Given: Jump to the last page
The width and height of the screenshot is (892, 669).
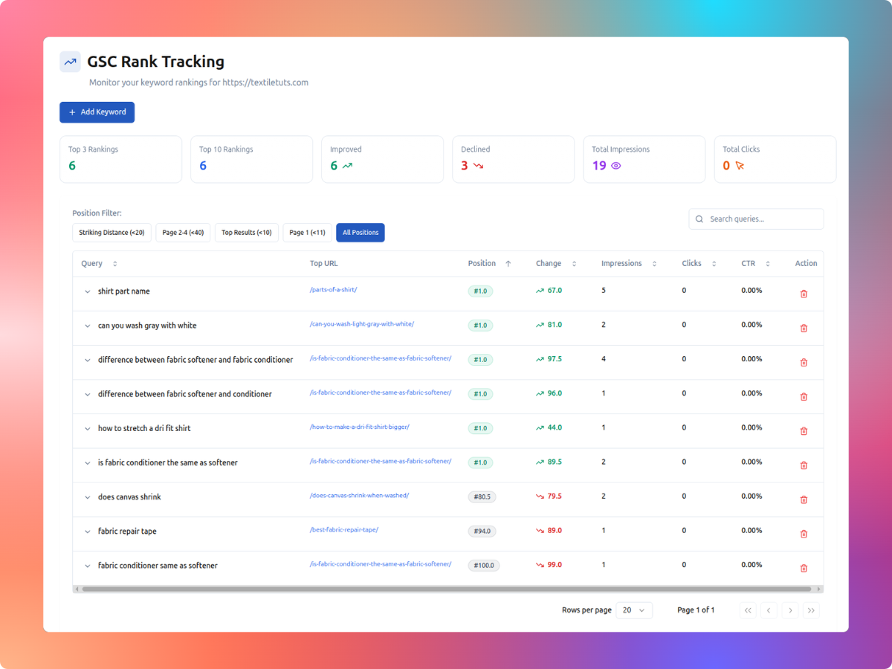Looking at the screenshot, I should [811, 610].
